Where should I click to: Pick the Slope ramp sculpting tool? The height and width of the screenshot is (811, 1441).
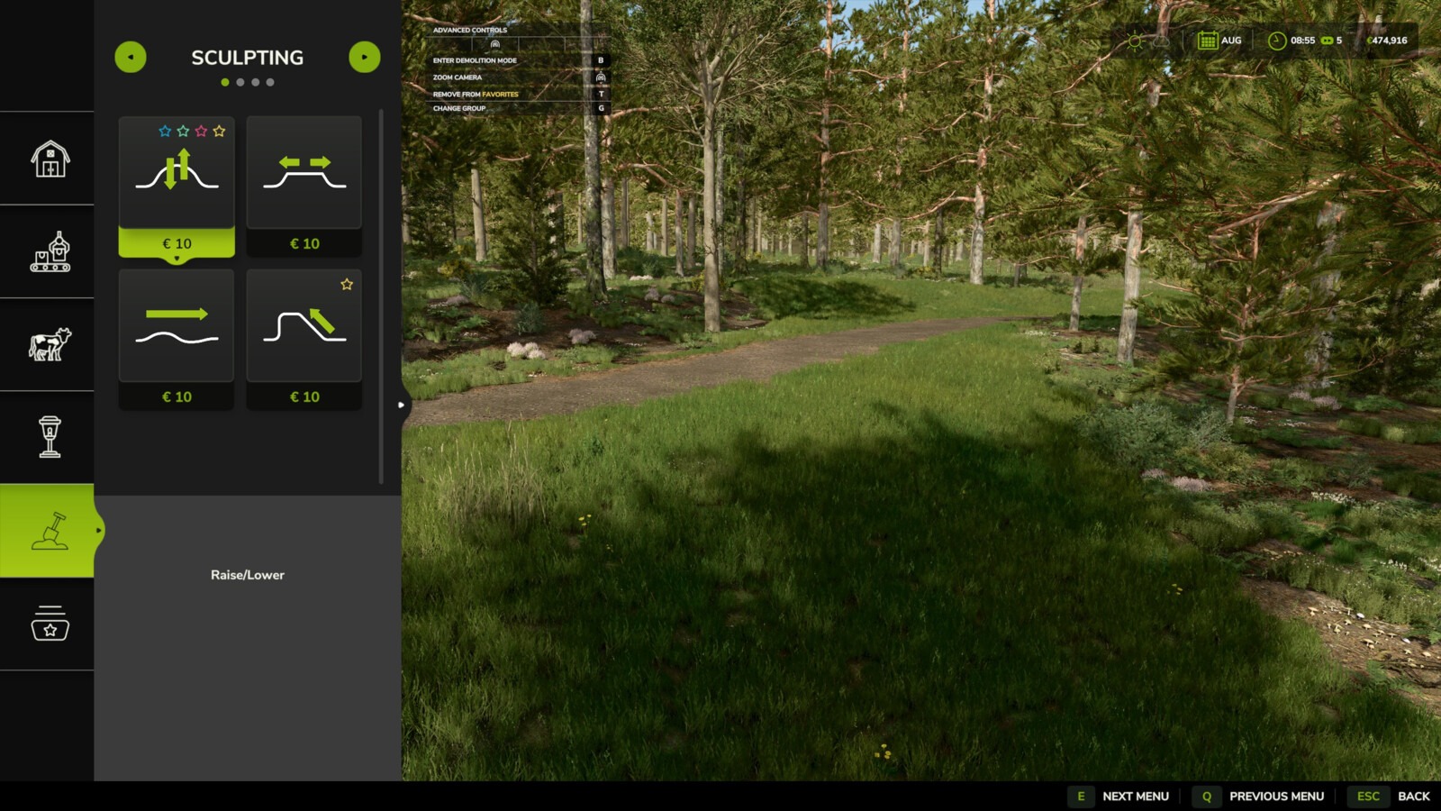[304, 326]
